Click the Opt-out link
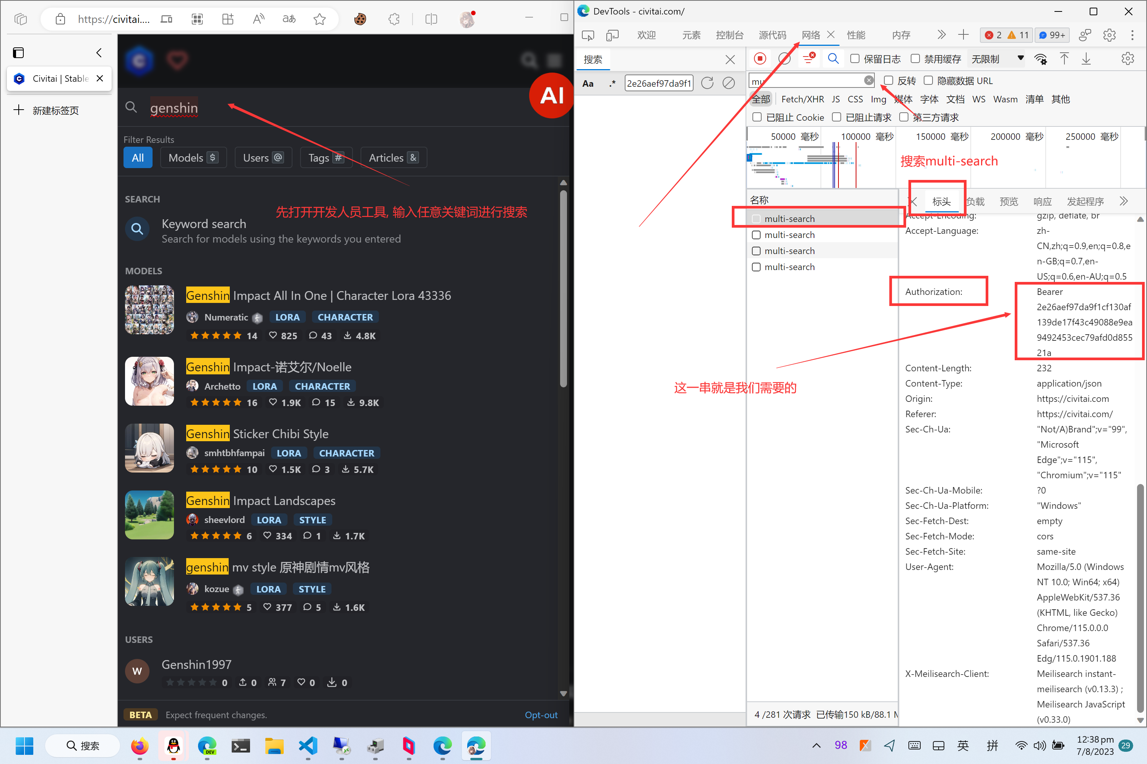This screenshot has width=1147, height=764. 541,714
